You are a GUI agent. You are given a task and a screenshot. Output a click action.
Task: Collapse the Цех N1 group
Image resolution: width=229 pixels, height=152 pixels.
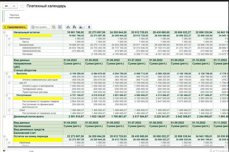9,83
